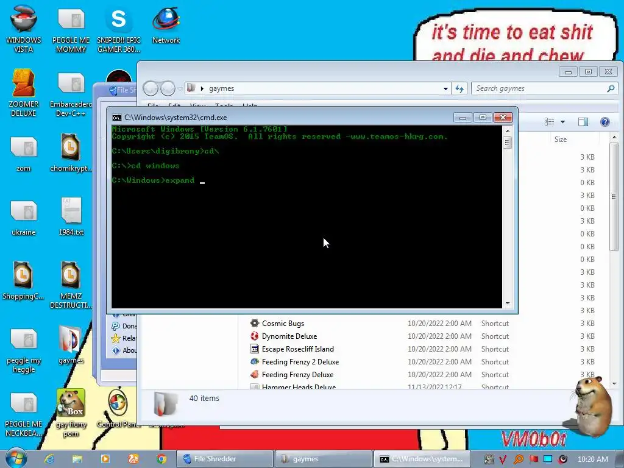The width and height of the screenshot is (624, 468).
Task: Select the ShoppingC... desktop icon
Action: pyautogui.click(x=23, y=280)
